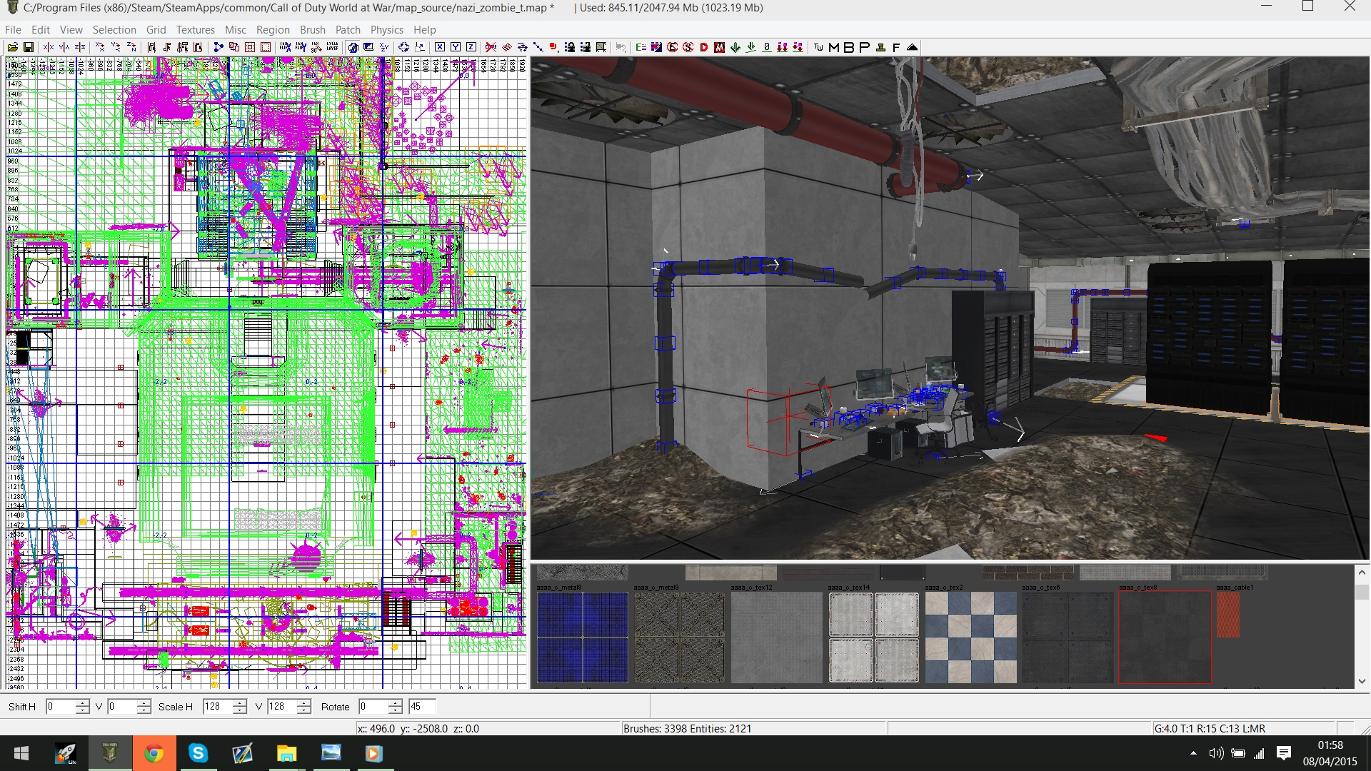Image resolution: width=1371 pixels, height=771 pixels.
Task: Select the red aaaa_cable1 texture thumbnail
Action: coord(1228,615)
